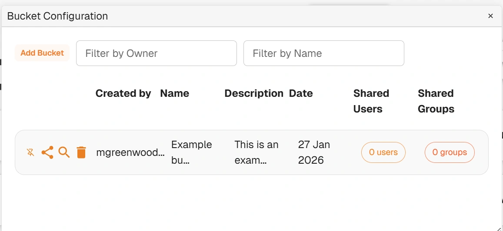Select the Description column header
The width and height of the screenshot is (503, 231).
click(x=254, y=93)
